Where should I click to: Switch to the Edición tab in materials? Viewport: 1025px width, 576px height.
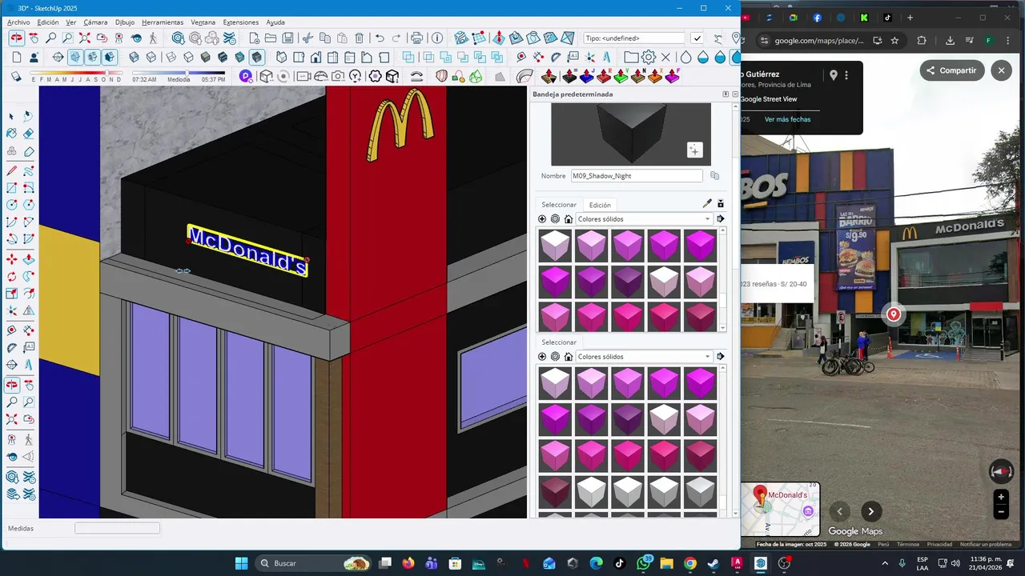[600, 205]
